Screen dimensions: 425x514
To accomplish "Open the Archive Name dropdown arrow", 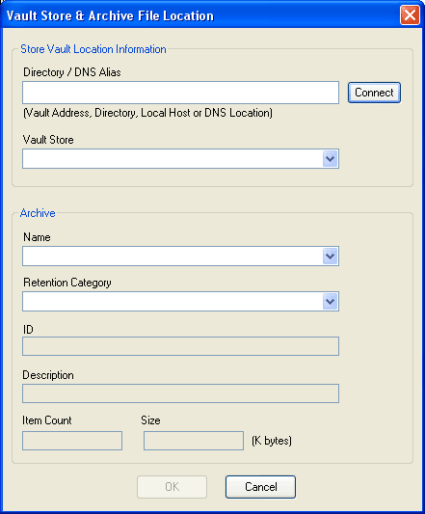I will pyautogui.click(x=330, y=256).
